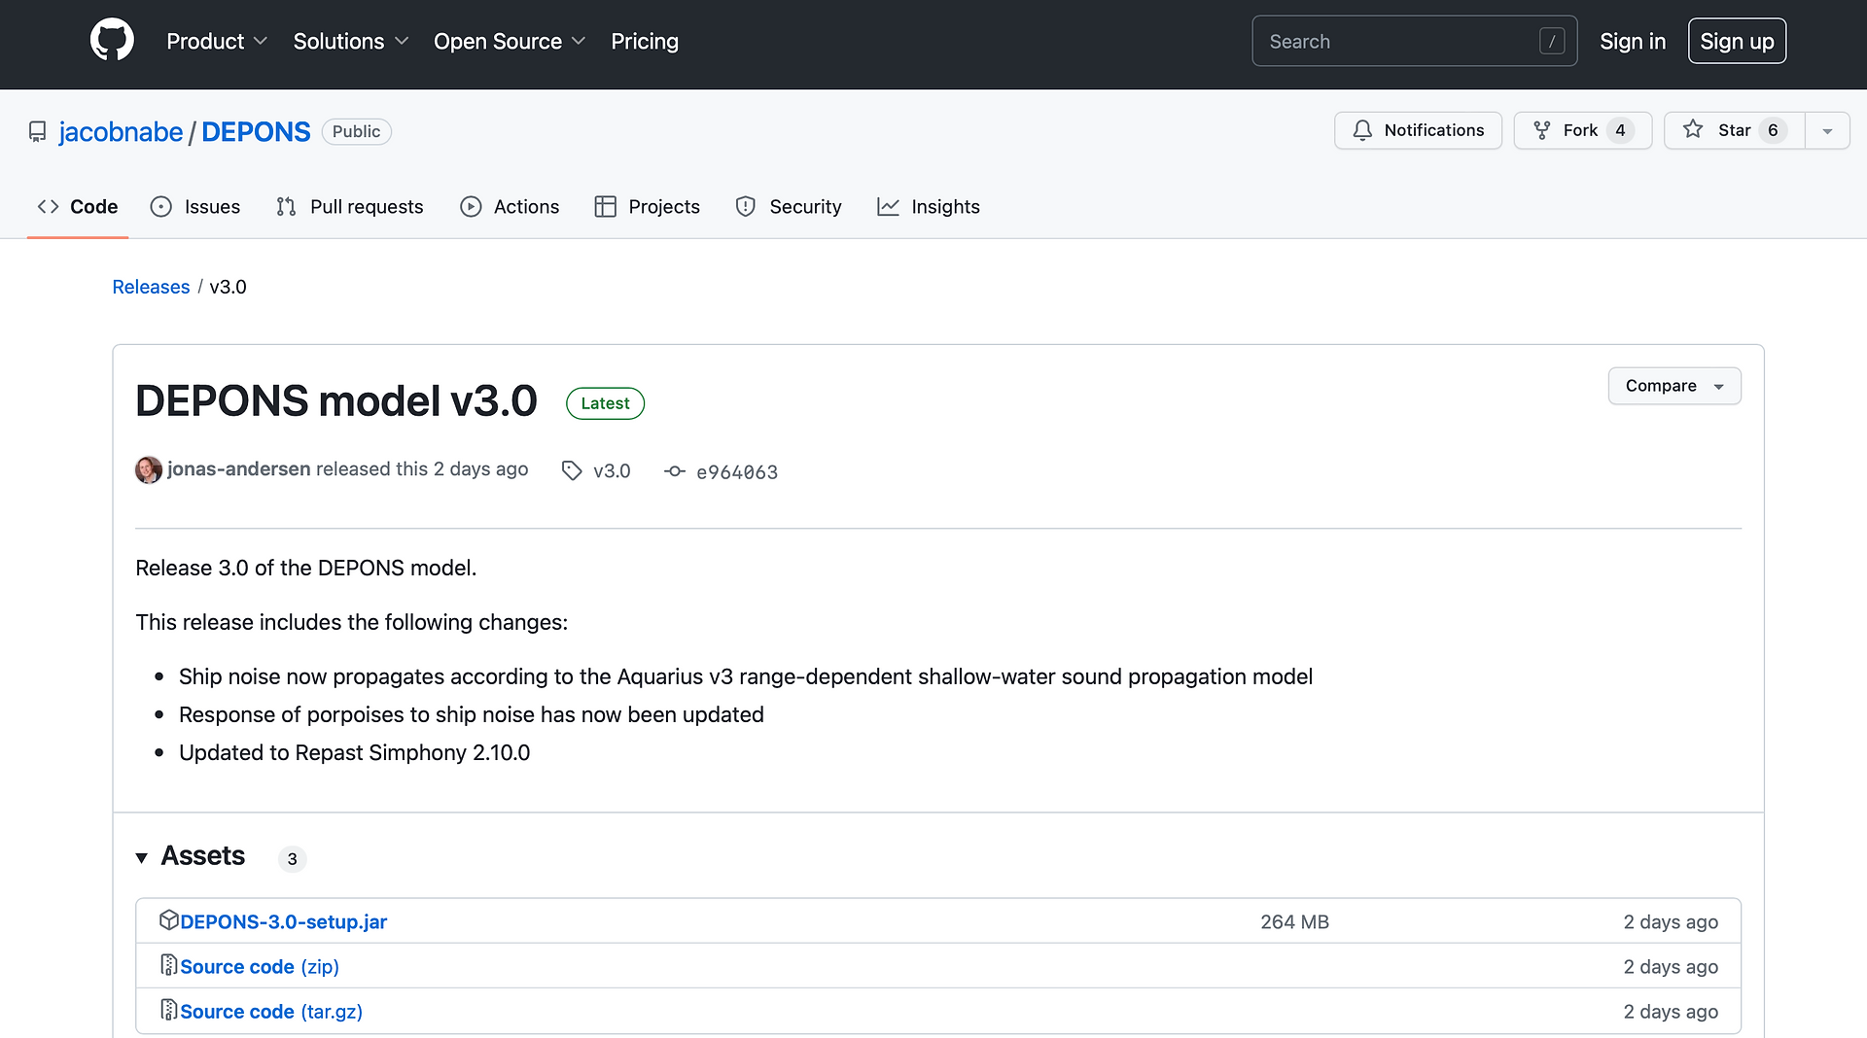1867x1038 pixels.
Task: Download Source code (tar.gz)
Action: click(x=271, y=1011)
